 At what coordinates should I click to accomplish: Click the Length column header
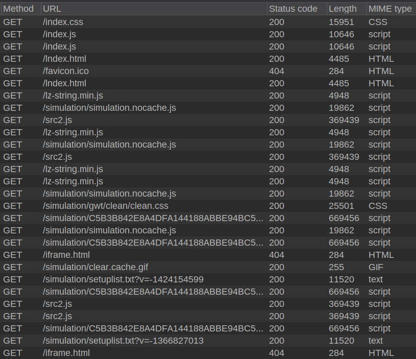pos(342,9)
